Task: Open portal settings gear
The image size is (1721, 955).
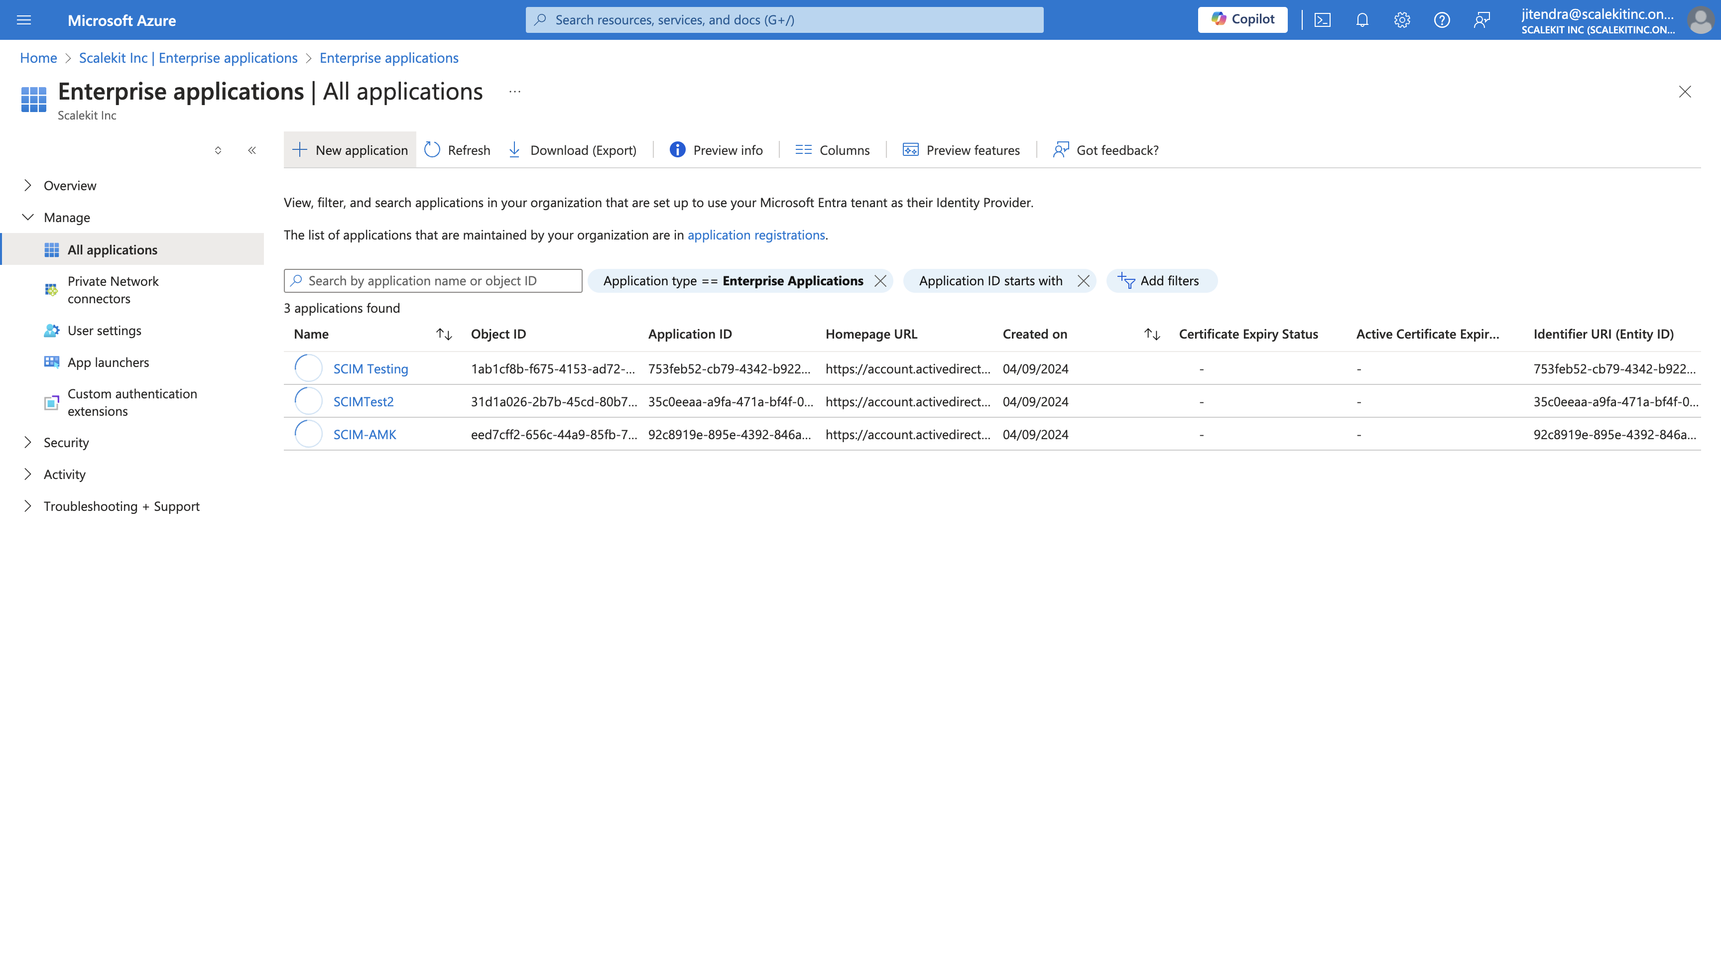Action: [1402, 20]
